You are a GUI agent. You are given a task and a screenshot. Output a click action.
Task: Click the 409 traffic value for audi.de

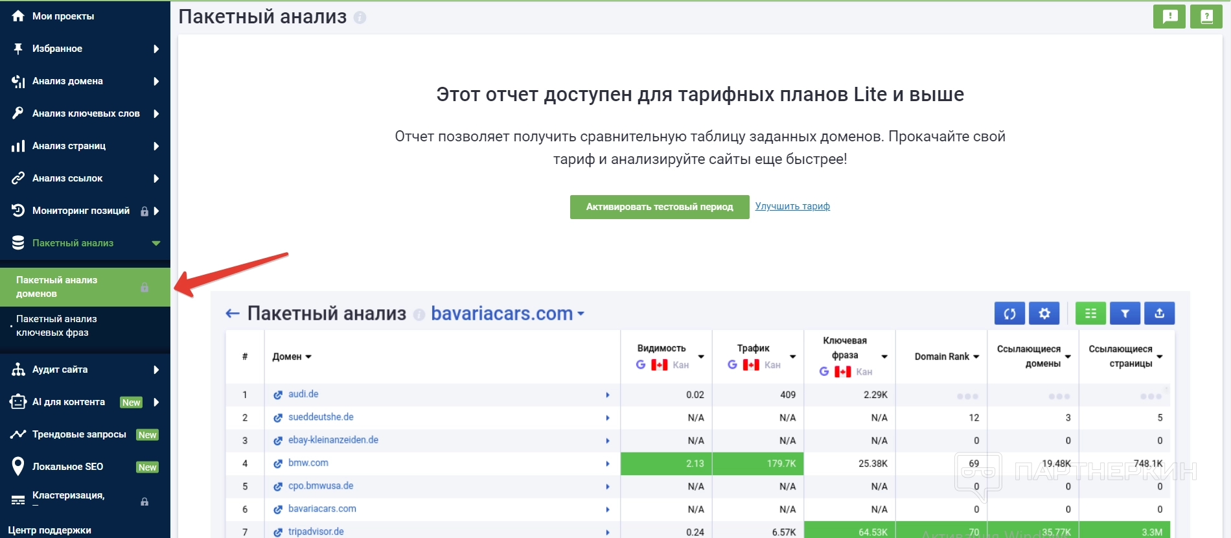[x=788, y=395]
